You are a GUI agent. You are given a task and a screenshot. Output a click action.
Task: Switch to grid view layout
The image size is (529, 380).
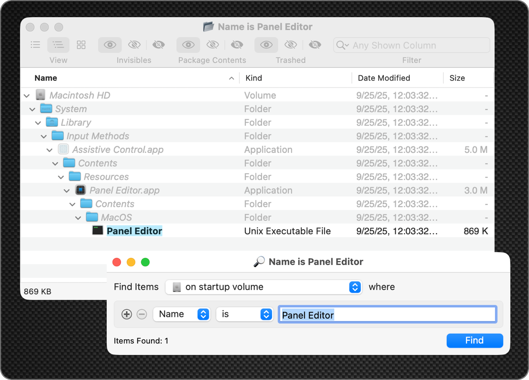click(x=81, y=45)
